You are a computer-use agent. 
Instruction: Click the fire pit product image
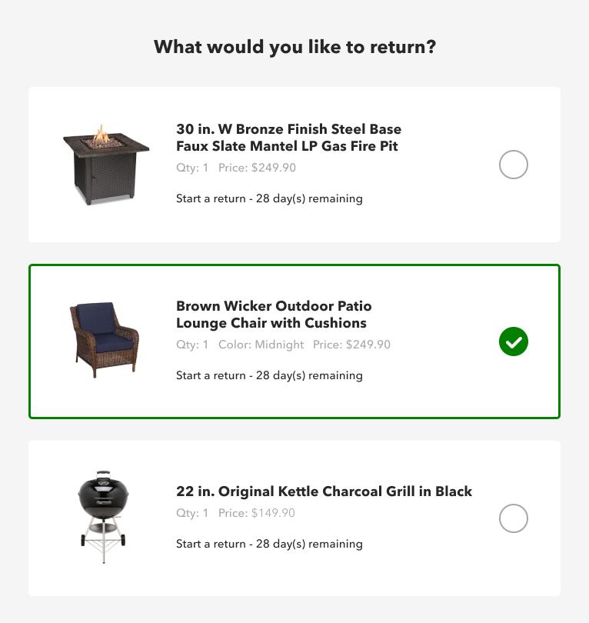(x=106, y=165)
